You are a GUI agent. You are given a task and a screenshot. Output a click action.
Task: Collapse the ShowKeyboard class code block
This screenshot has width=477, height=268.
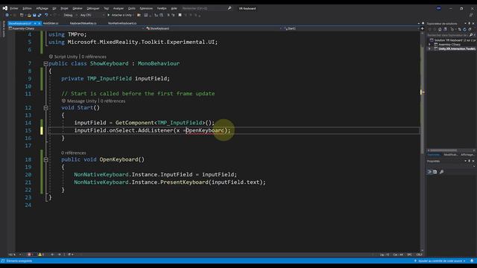coord(45,64)
